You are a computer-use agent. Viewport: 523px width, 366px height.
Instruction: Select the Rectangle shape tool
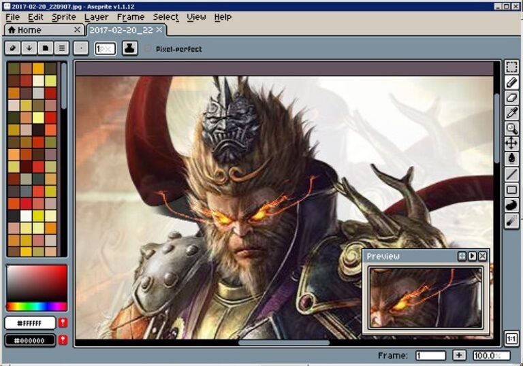pos(511,189)
